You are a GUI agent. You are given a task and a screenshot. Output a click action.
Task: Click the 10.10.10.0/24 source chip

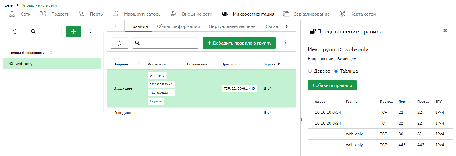point(161,84)
